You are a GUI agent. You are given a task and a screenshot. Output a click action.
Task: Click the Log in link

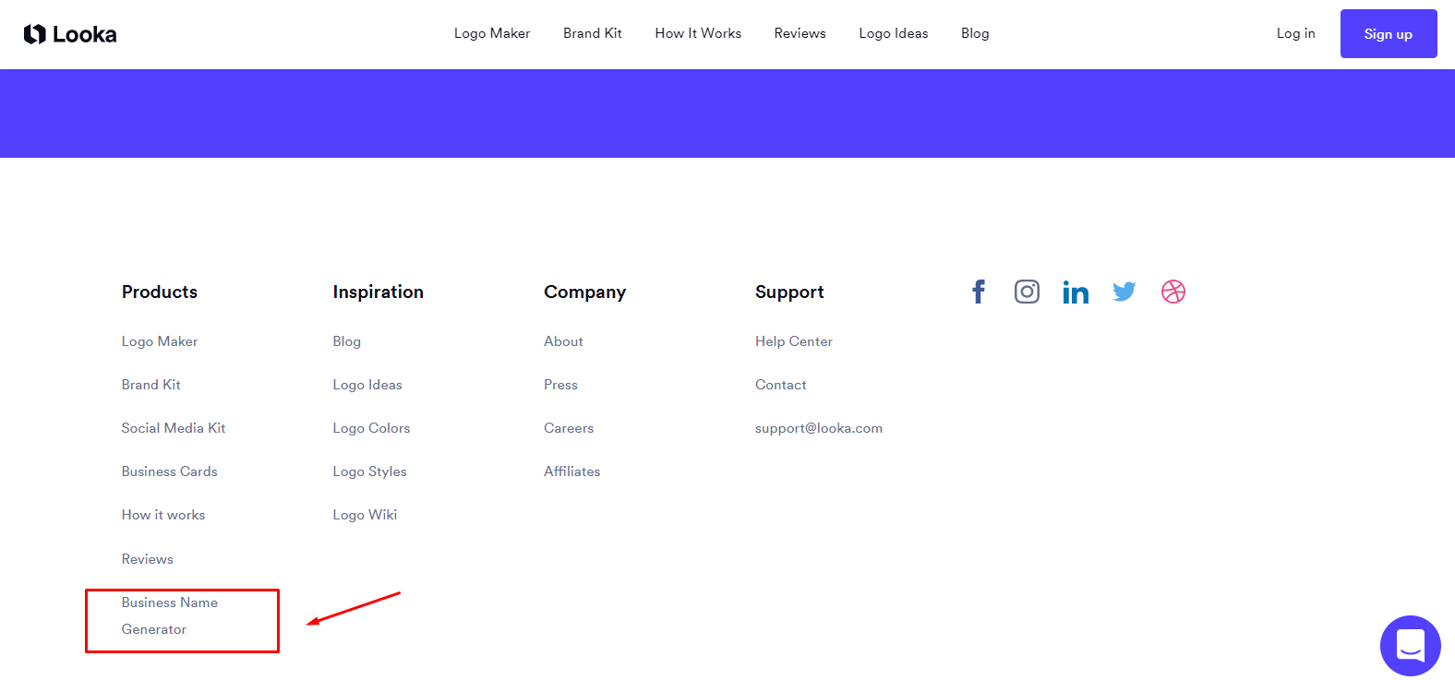[x=1296, y=33]
